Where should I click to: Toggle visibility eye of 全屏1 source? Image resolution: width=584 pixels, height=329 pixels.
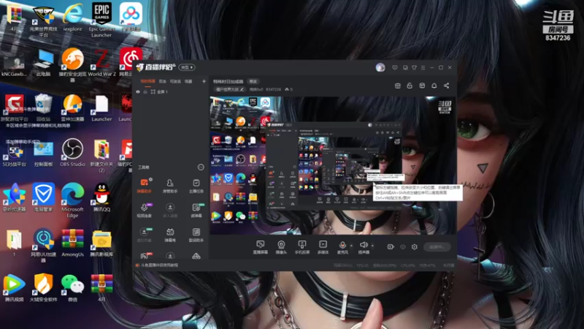[x=138, y=92]
